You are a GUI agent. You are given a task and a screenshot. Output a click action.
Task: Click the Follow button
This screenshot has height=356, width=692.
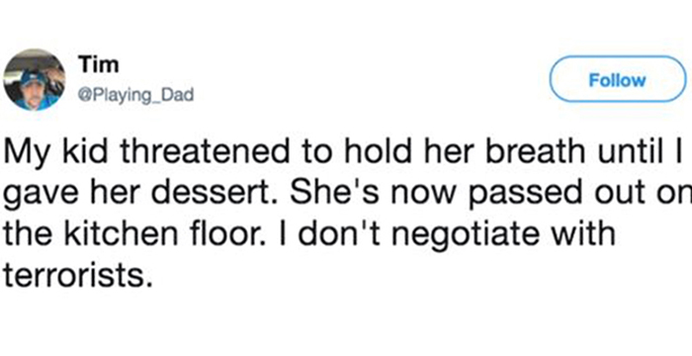coord(618,79)
